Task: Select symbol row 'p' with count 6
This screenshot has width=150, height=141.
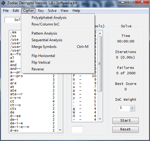Action: click(85, 90)
